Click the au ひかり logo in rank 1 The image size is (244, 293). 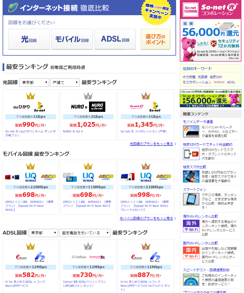pyautogui.click(x=21, y=107)
